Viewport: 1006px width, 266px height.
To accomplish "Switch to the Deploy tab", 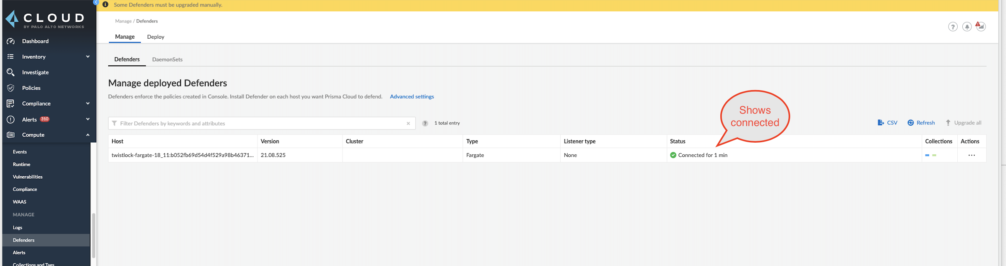I will coord(155,37).
